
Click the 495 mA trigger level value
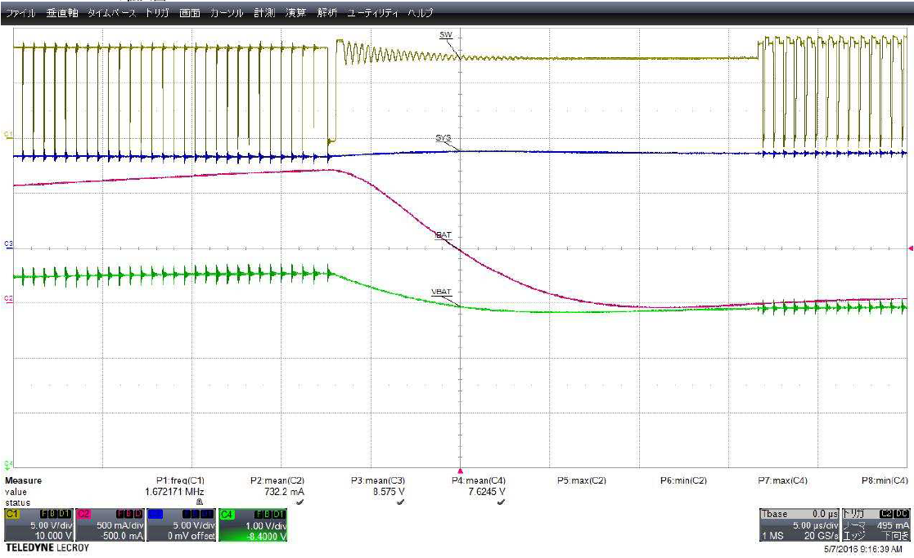tap(893, 525)
